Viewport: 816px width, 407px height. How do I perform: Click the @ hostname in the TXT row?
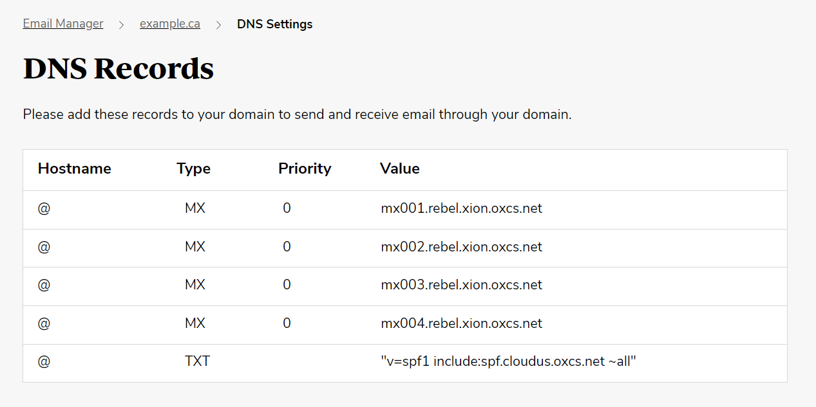(x=44, y=361)
